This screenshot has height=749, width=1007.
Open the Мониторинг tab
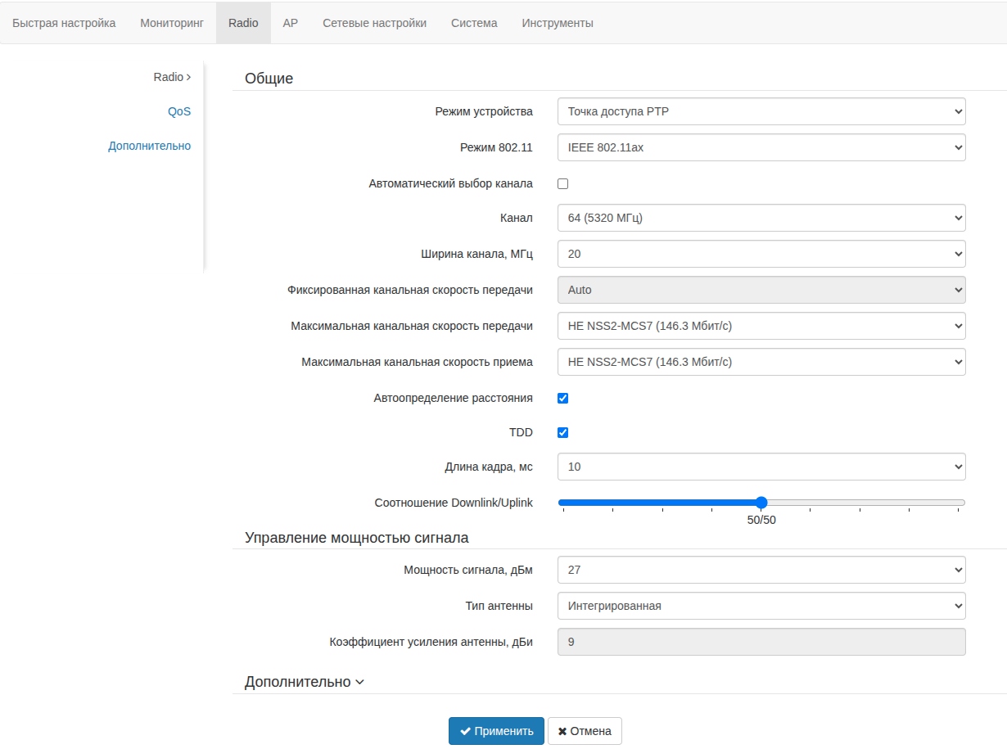tap(171, 23)
